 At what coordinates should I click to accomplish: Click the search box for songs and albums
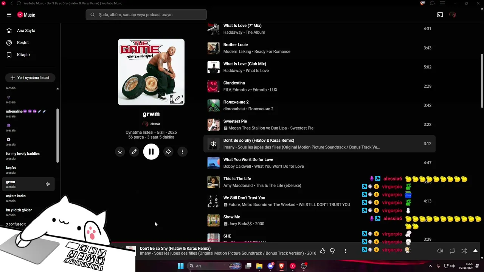146,15
